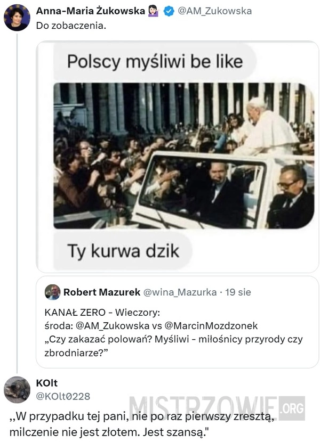The width and height of the screenshot is (320, 442).
Task: Click the 19 sie timestamp
Action: (x=238, y=292)
